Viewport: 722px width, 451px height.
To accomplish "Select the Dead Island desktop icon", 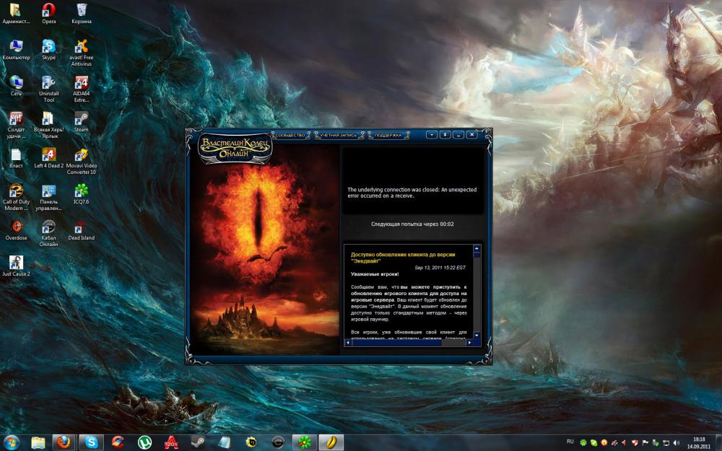I will 82,230.
